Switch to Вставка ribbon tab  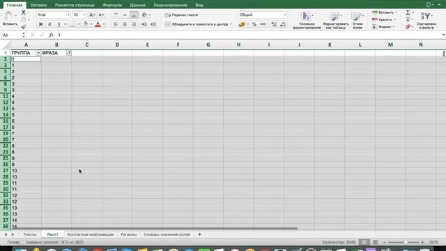tap(39, 5)
